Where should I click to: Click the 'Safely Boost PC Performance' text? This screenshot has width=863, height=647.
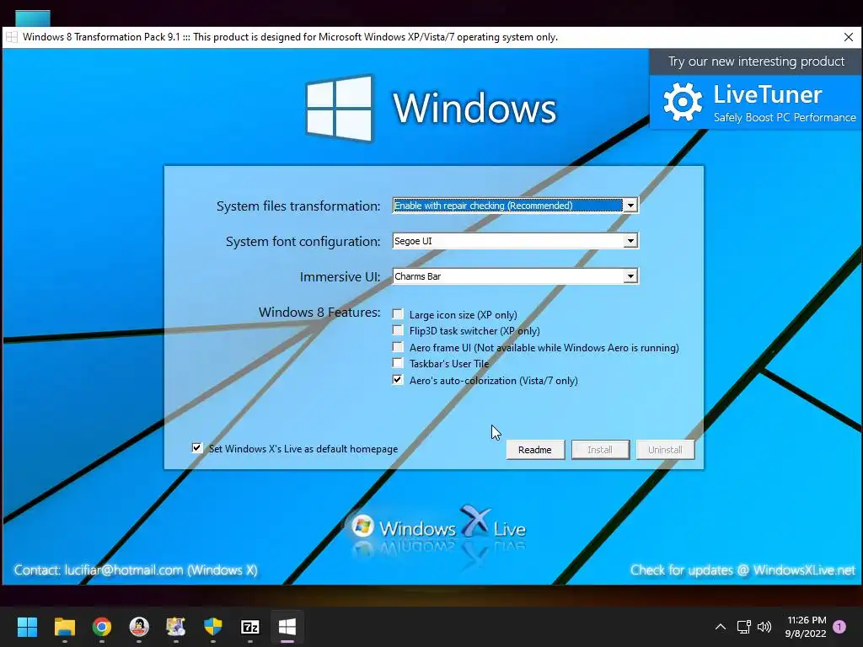click(785, 117)
